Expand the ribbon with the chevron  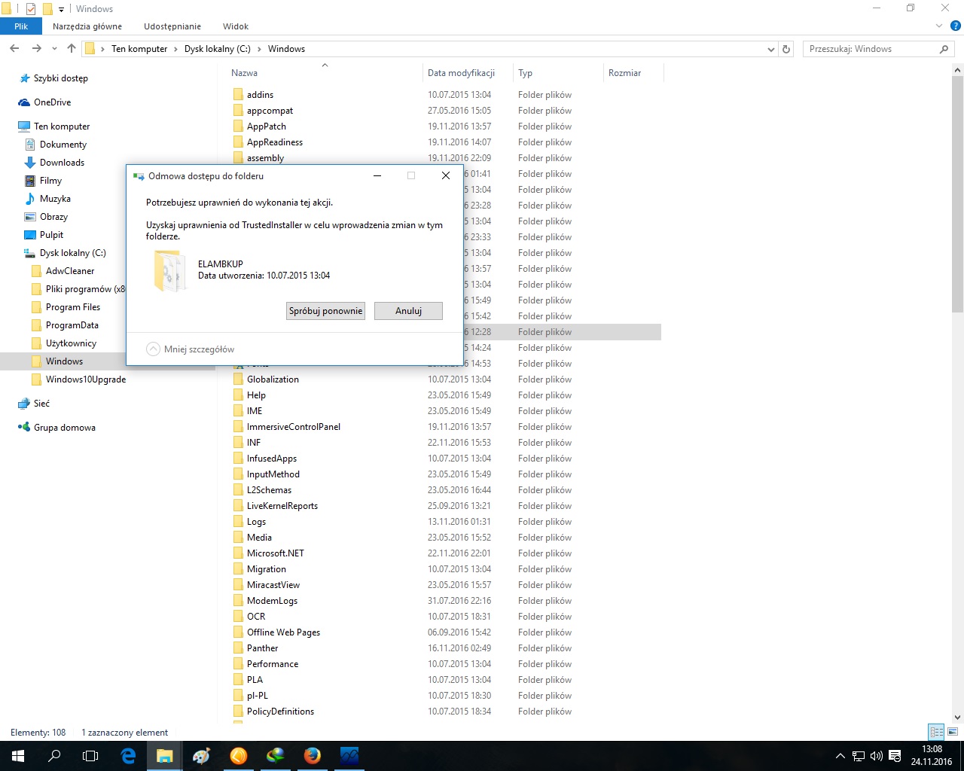[x=938, y=26]
